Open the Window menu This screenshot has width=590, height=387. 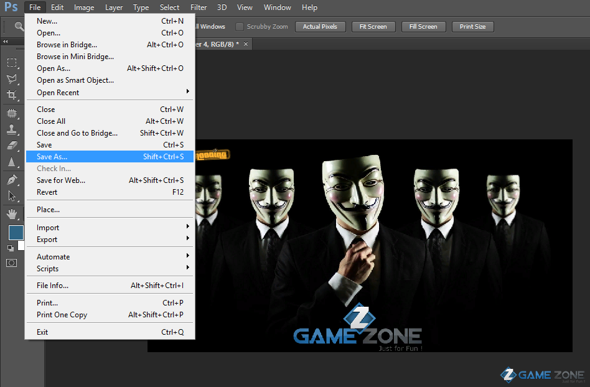(x=278, y=7)
